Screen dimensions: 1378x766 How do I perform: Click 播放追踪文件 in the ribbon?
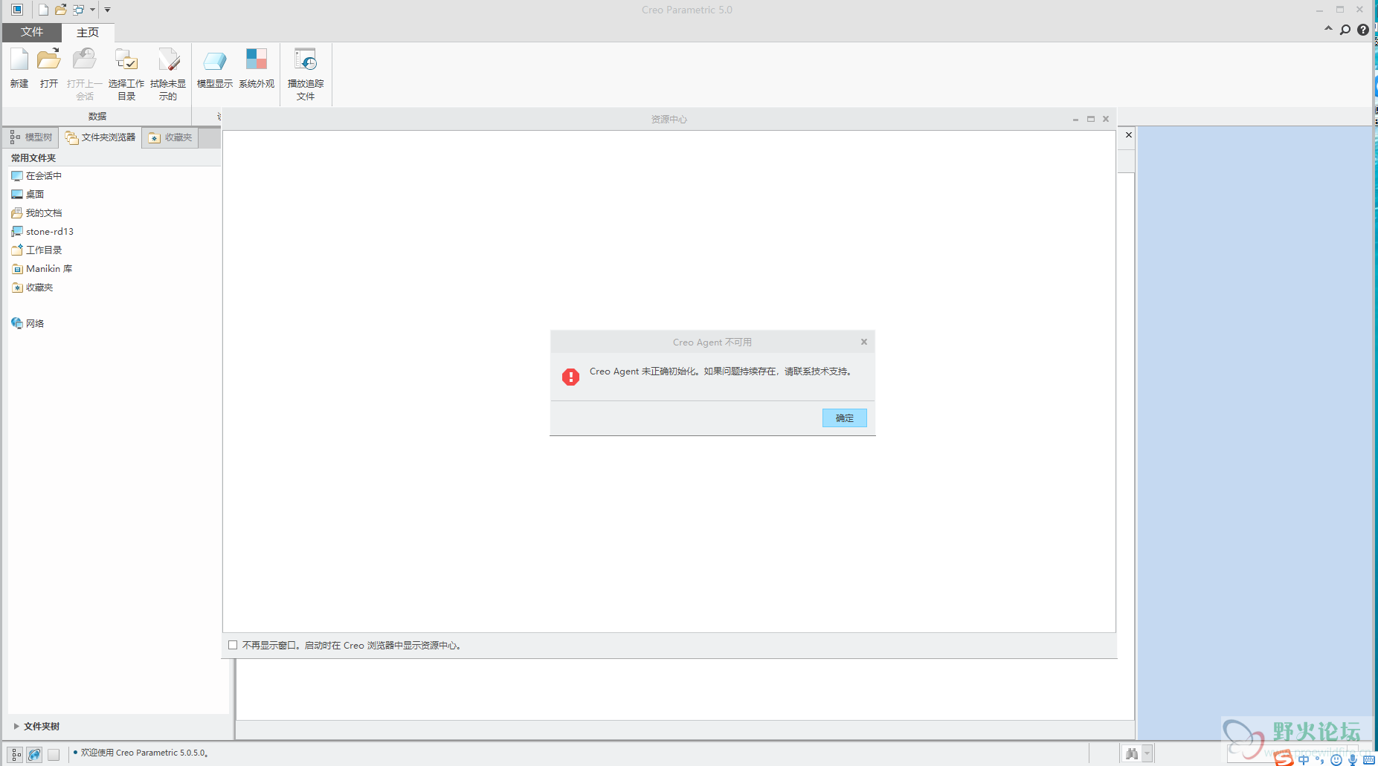306,74
